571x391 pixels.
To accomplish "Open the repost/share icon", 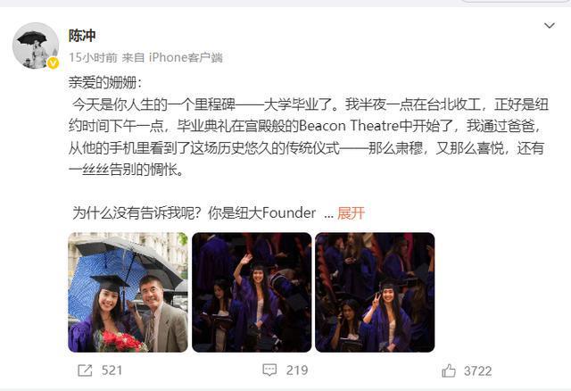I will click(86, 370).
